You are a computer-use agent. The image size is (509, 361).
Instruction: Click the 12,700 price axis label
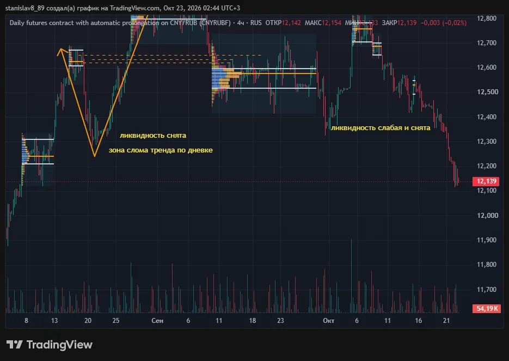[487, 43]
